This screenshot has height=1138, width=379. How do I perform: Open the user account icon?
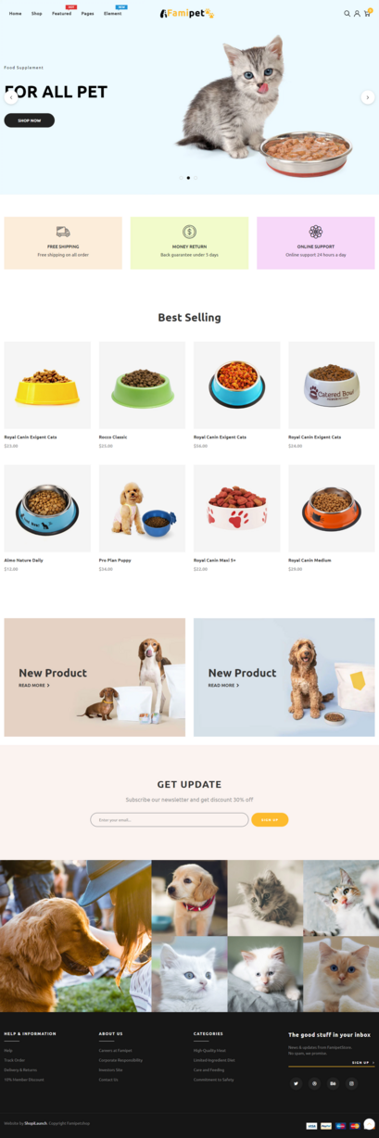click(357, 14)
